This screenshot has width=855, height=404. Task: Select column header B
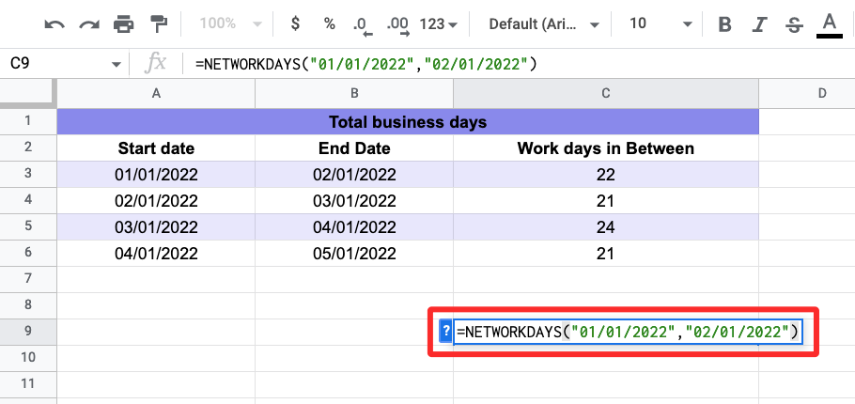(354, 93)
